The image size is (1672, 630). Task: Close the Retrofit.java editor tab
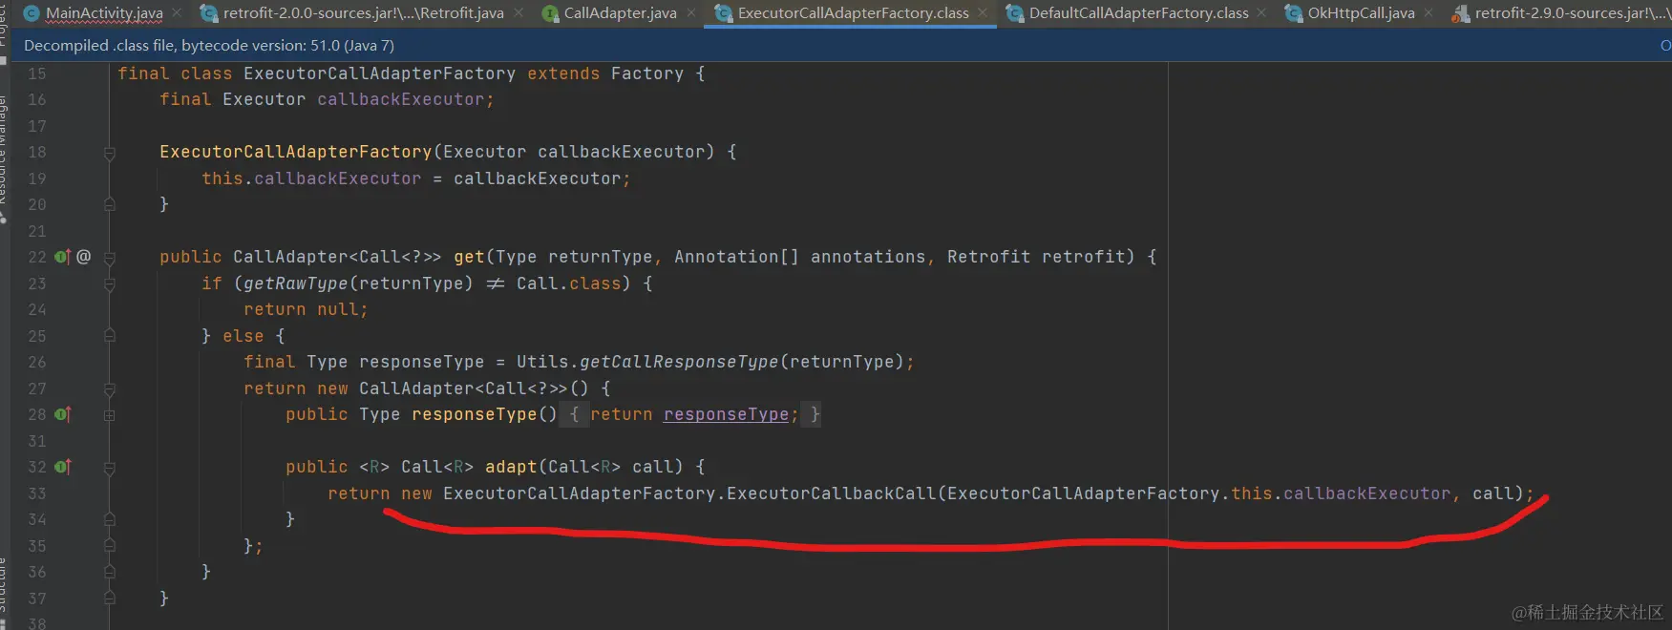[519, 13]
